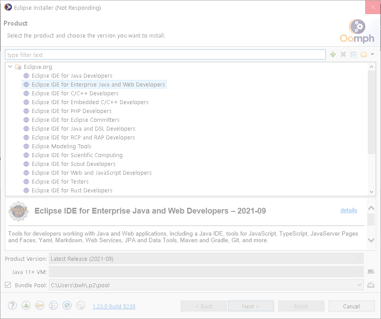Select Eclipse IDE for Rust Developers
Screen dimensions: 381x319
tap(72, 190)
